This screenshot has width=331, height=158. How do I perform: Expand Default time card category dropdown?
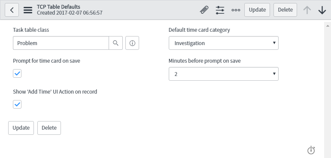(x=224, y=43)
